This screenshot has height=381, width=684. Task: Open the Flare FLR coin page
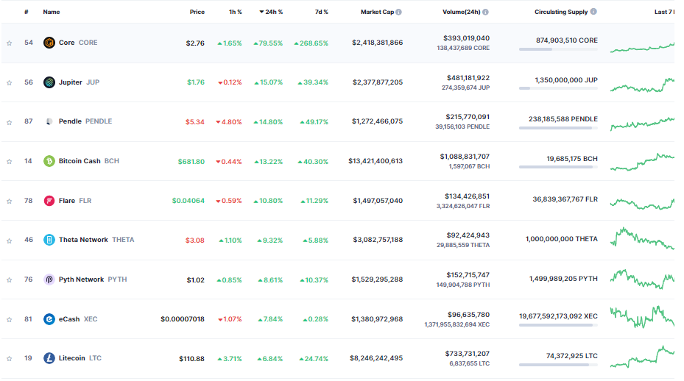pyautogui.click(x=75, y=201)
